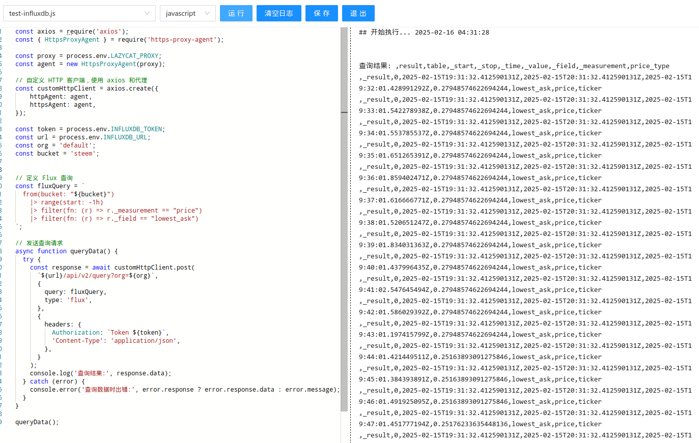The image size is (699, 443).
Task: Click the 开始执行 timestamp line in the log
Action: click(424, 33)
